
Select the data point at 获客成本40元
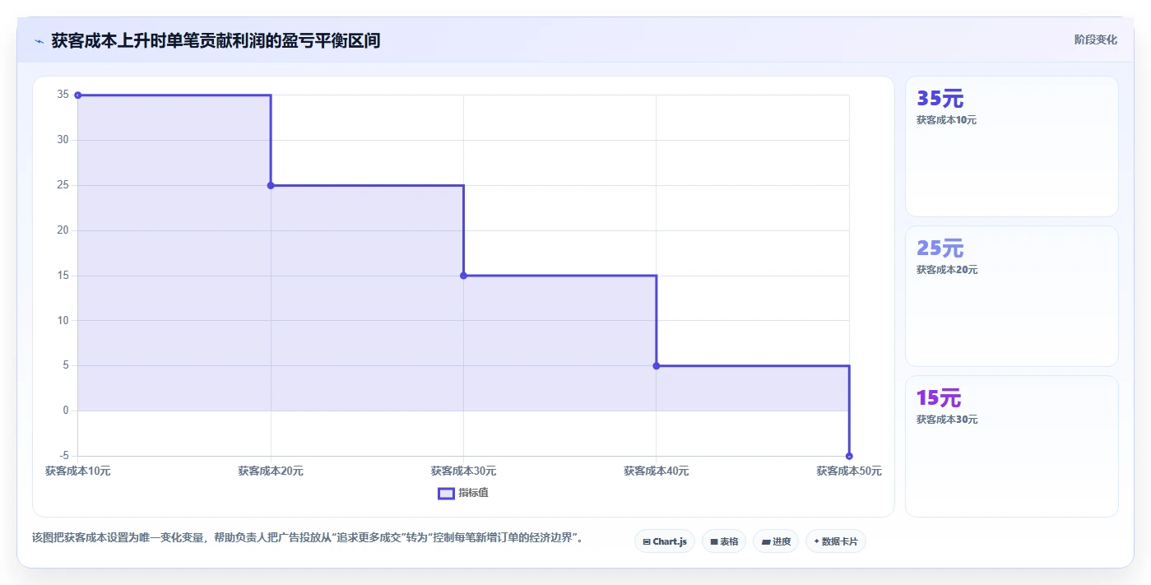(x=657, y=365)
